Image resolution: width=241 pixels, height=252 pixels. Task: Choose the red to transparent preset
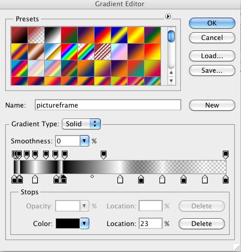(x=36, y=35)
